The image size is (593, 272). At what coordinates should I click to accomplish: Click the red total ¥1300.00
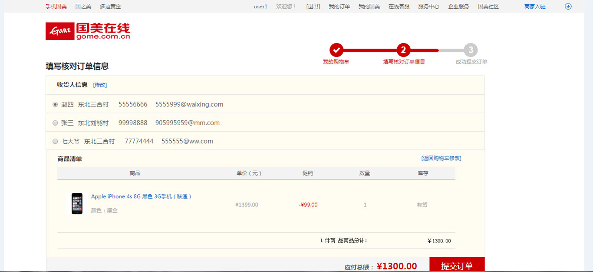click(x=397, y=266)
